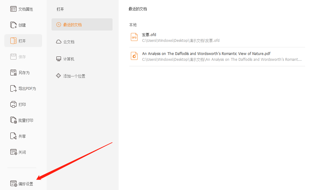Click the 文档属性 icon in sidebar
316x190 pixels.
[13, 9]
